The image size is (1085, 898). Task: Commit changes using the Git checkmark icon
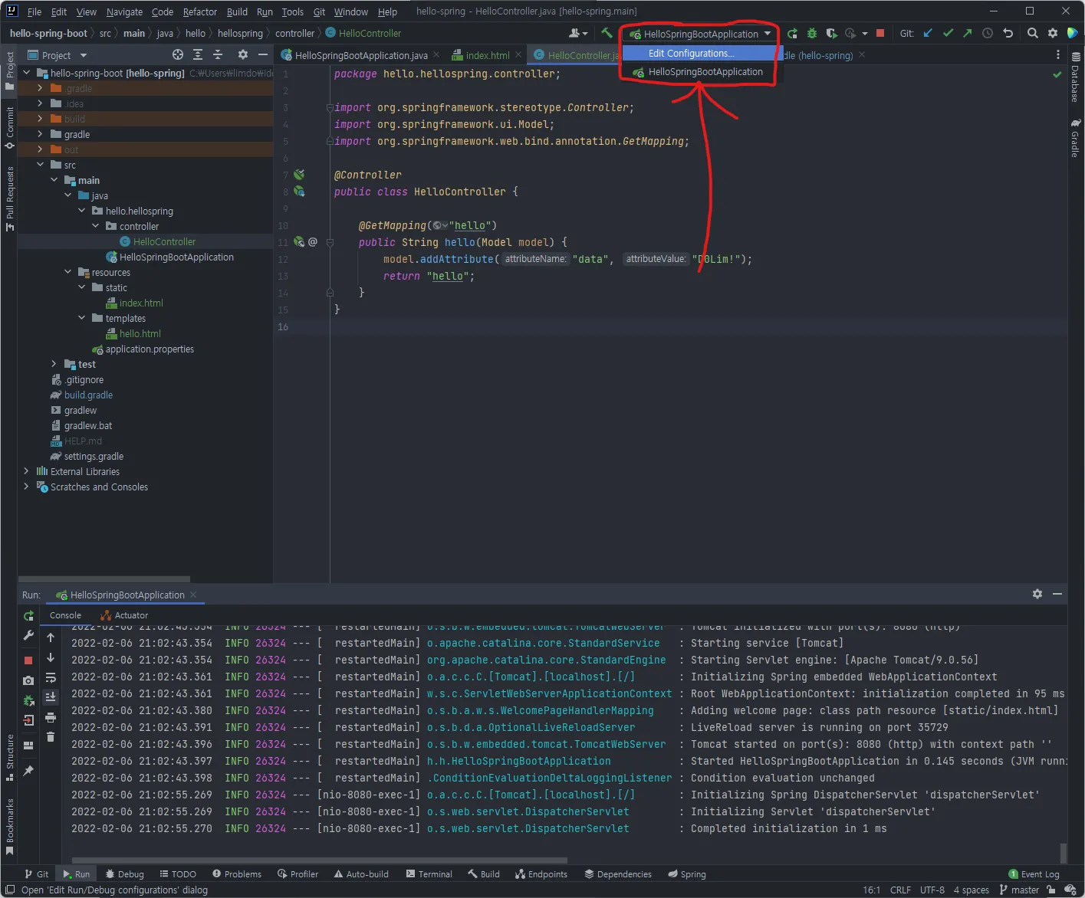948,33
